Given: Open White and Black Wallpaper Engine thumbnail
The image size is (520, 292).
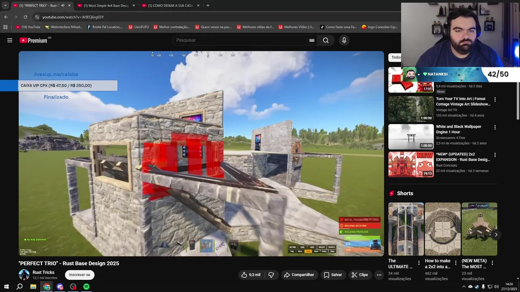Looking at the screenshot, I should tap(411, 137).
